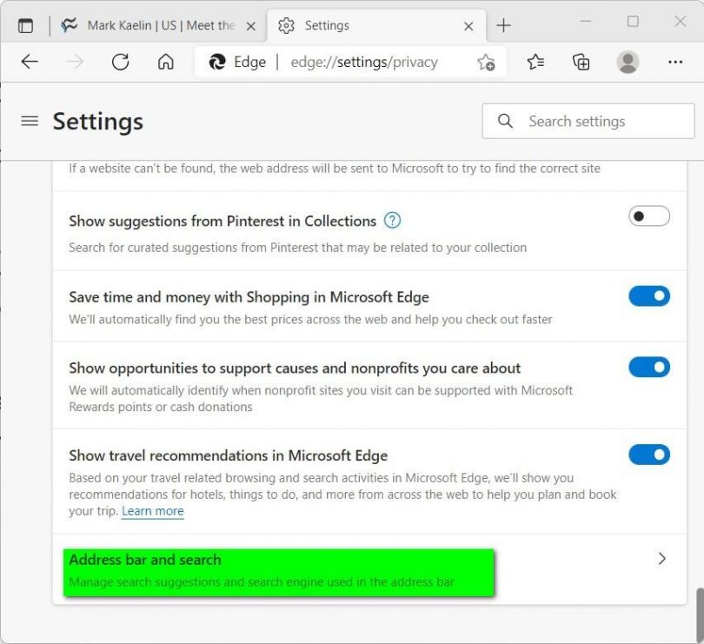Viewport: 704px width, 644px height.
Task: View site information for the settings page
Action: tap(216, 62)
